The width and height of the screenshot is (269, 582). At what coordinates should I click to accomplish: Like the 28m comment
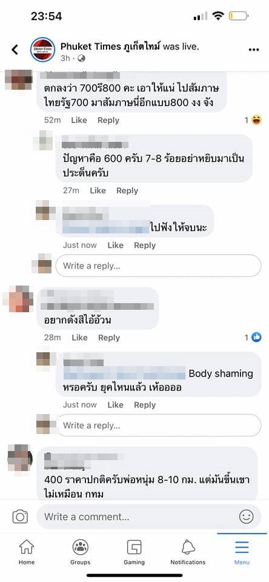coord(79,338)
